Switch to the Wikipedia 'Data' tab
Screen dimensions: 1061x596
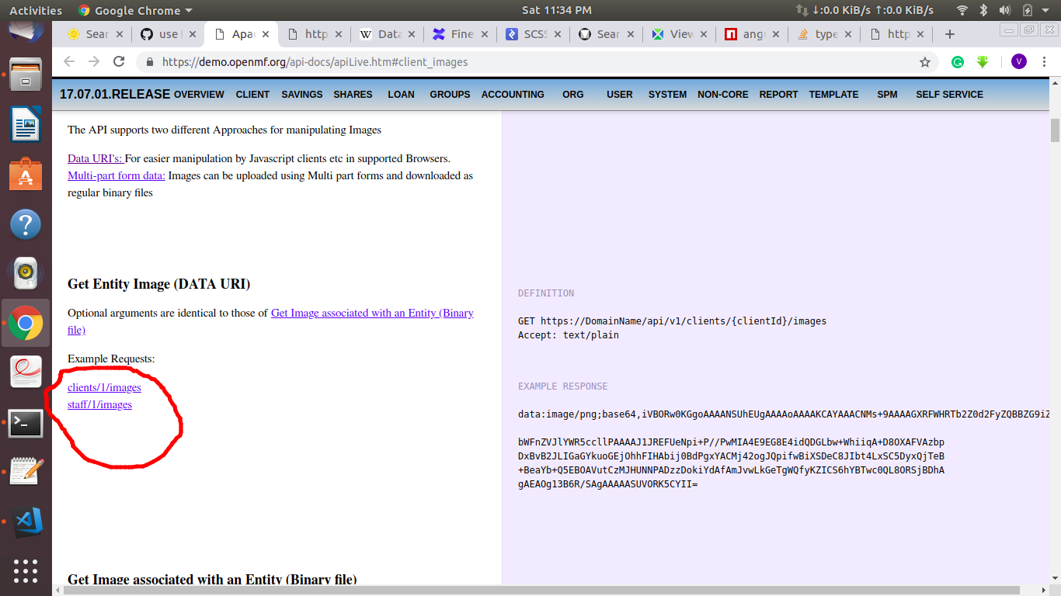387,34
